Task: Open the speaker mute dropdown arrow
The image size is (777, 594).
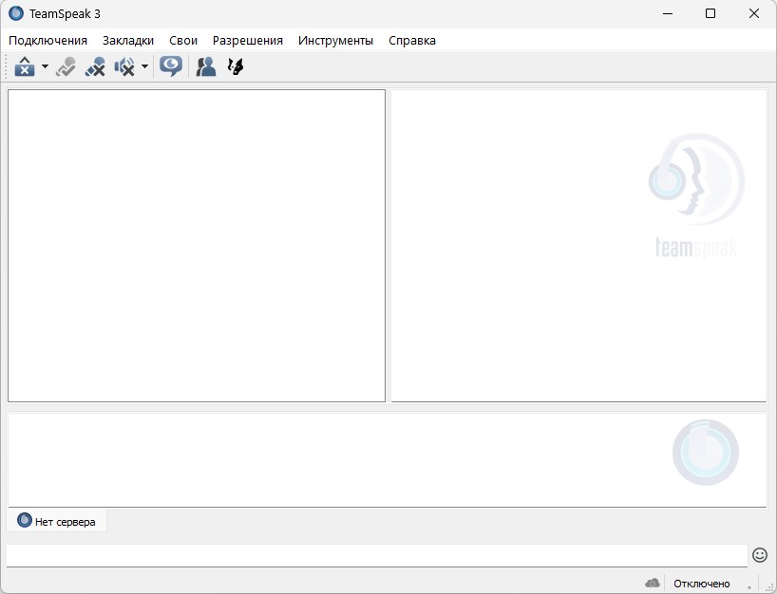Action: pos(144,66)
